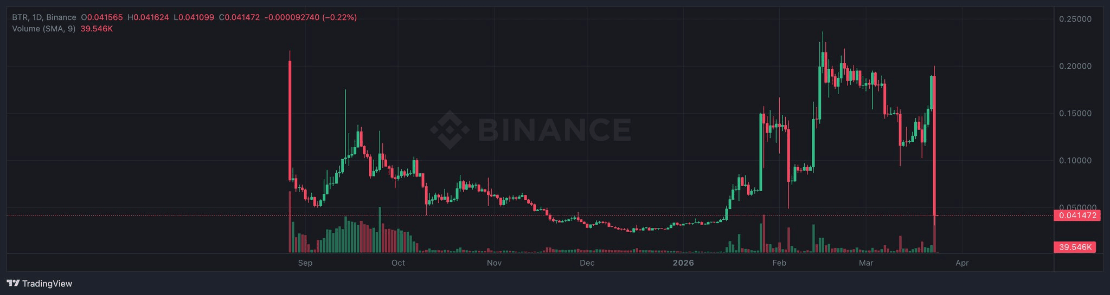Click the volume value 39.546K in legend

tap(97, 28)
